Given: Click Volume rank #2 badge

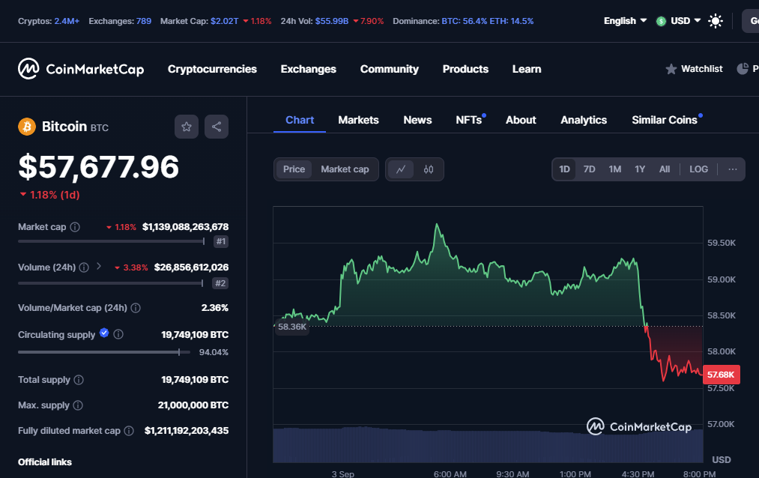Looking at the screenshot, I should coord(220,283).
